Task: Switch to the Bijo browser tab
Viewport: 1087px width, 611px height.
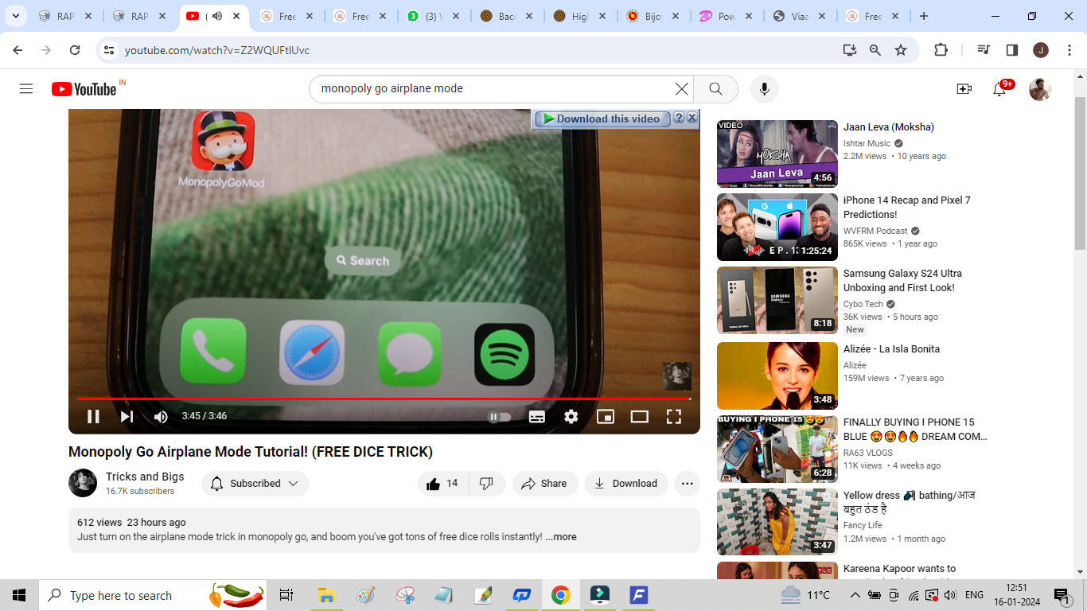Action: (x=653, y=16)
